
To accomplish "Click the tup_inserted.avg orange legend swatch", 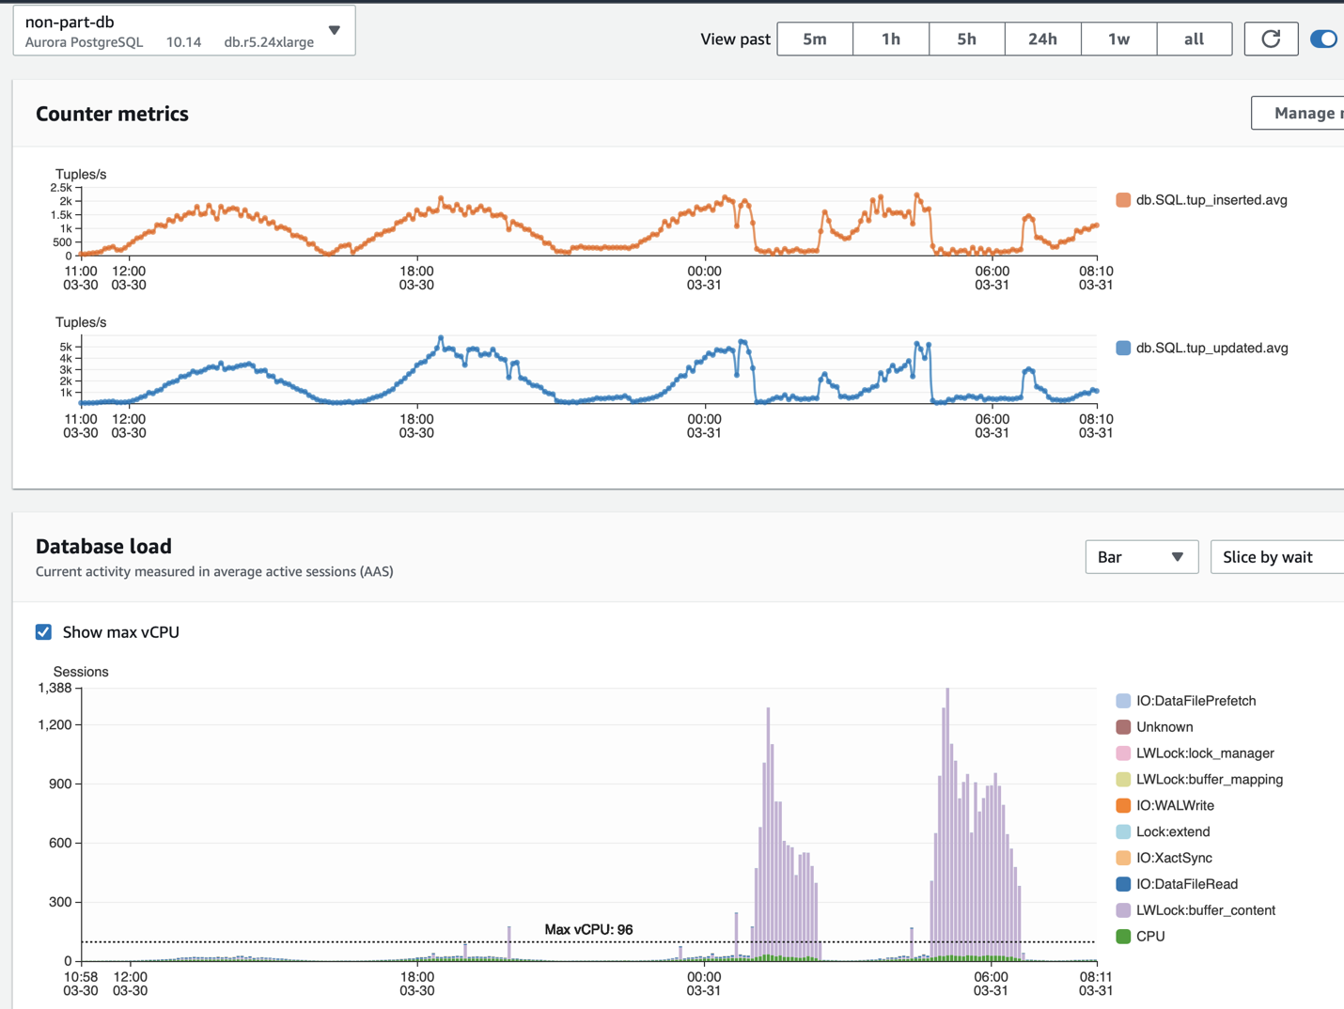I will coord(1123,200).
